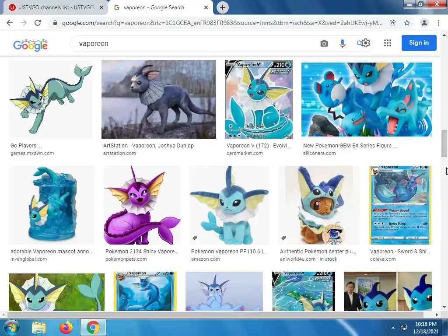Click the artstation.com source text

tap(119, 153)
